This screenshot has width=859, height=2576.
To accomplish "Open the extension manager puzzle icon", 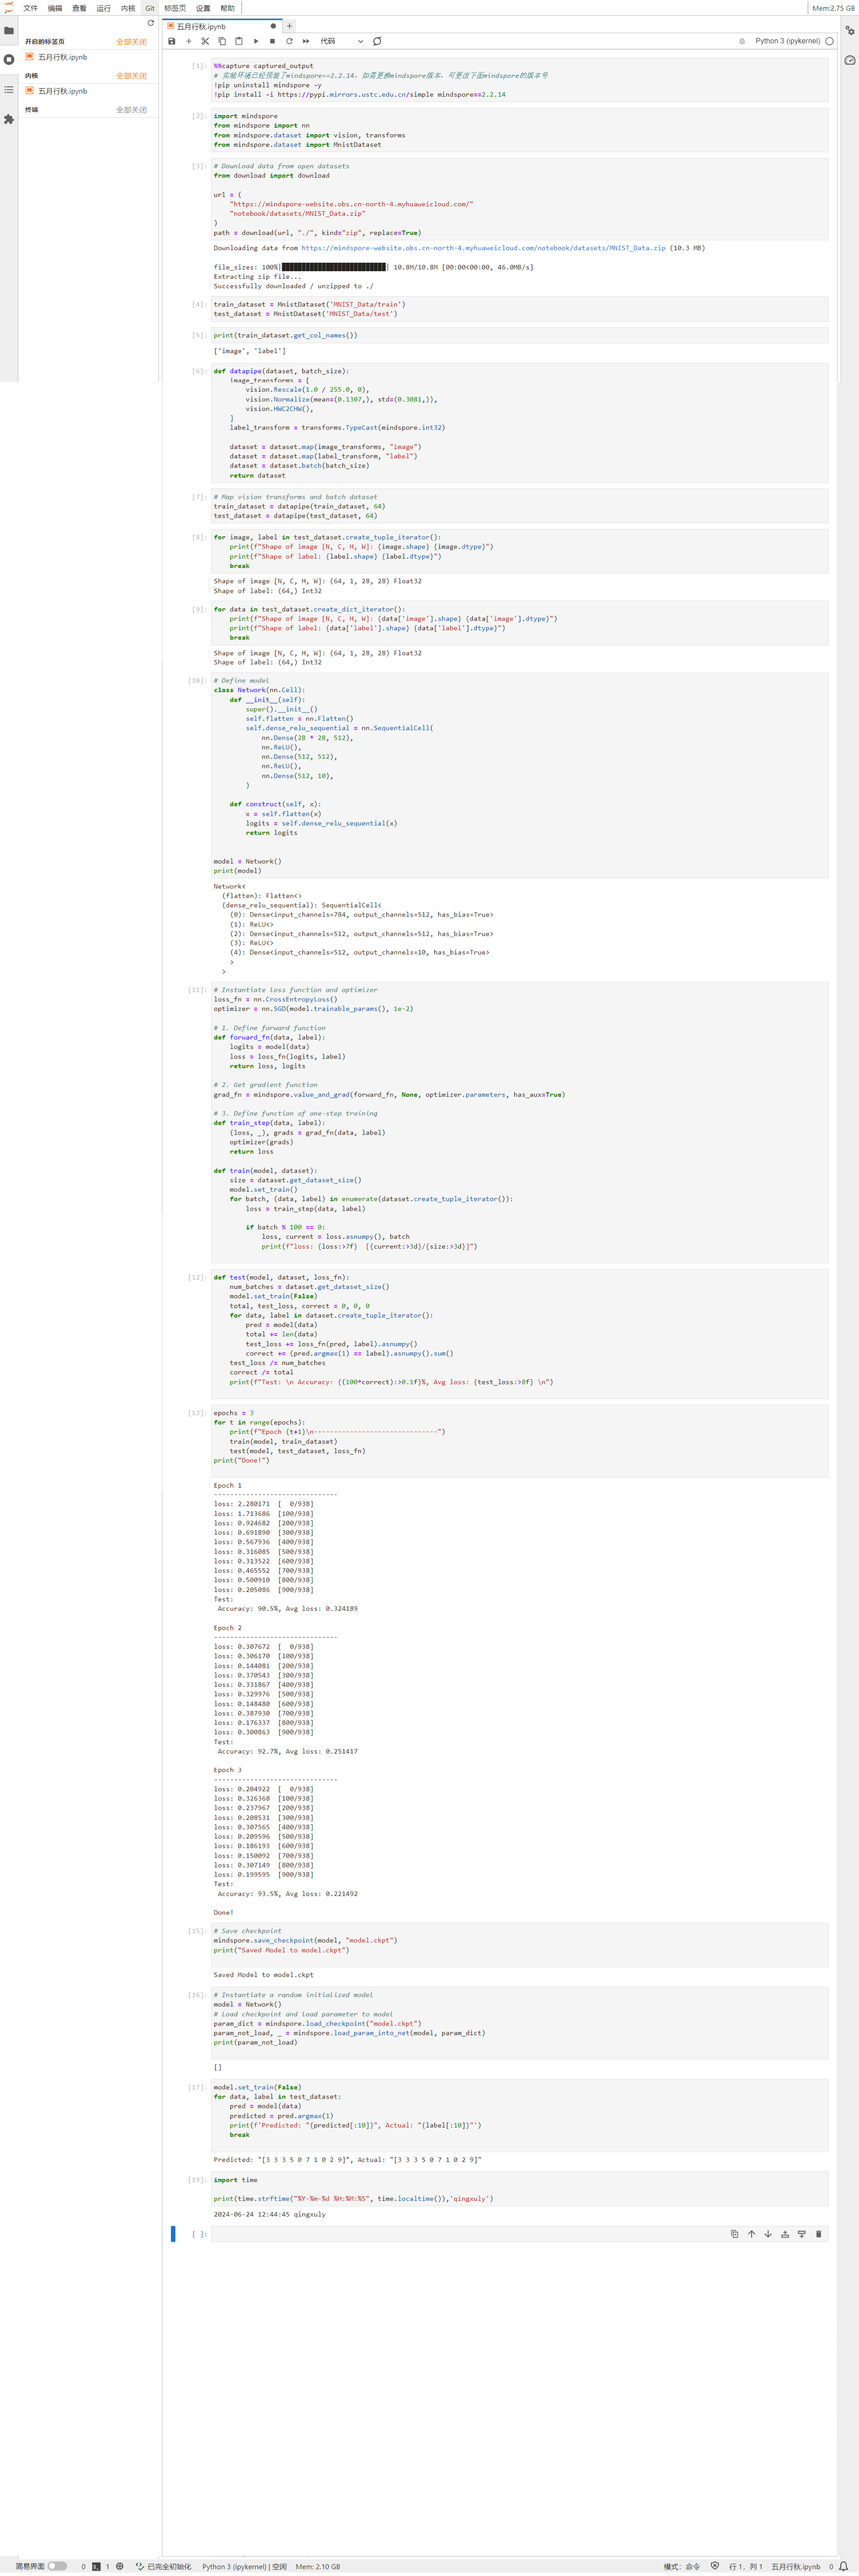I will tap(9, 119).
